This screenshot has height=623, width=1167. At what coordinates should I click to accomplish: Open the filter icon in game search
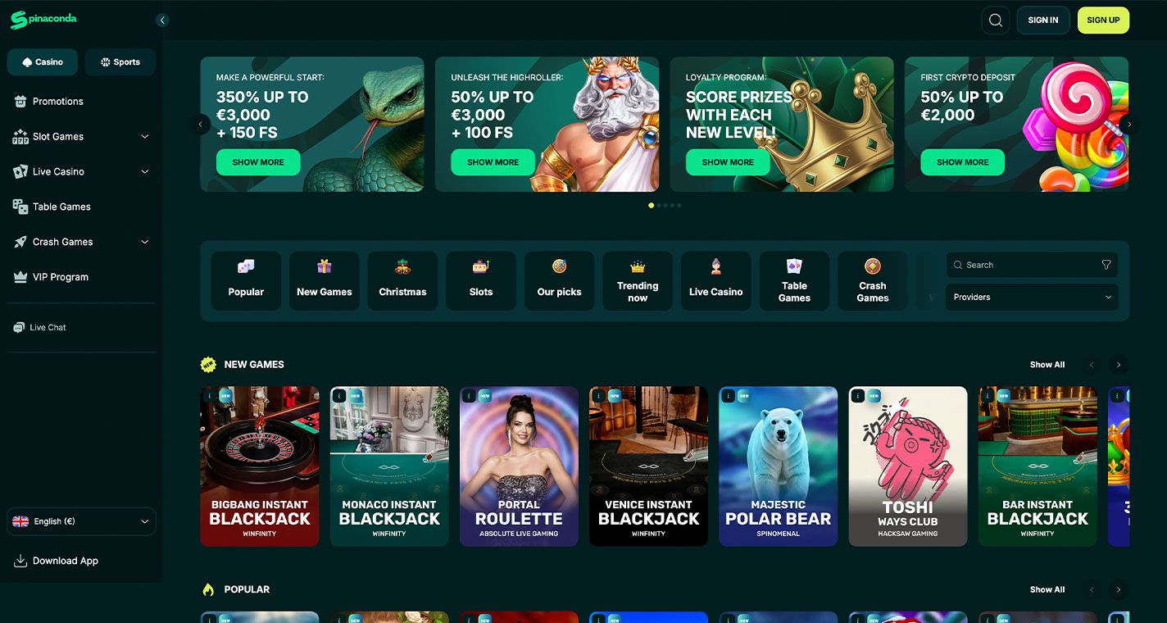pos(1106,265)
